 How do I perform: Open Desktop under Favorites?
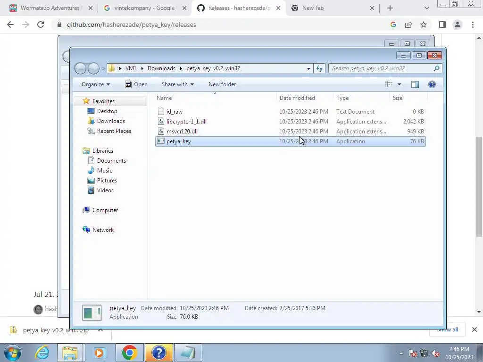point(107,111)
